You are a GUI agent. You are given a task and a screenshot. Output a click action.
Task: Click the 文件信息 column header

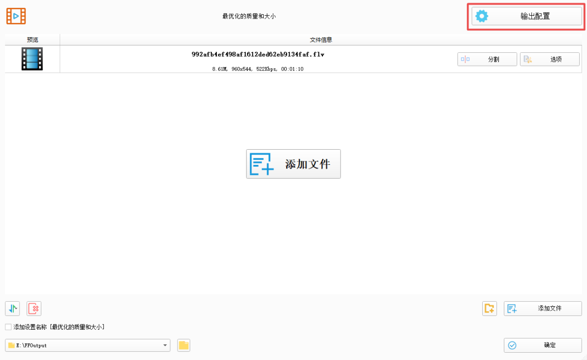pos(321,40)
